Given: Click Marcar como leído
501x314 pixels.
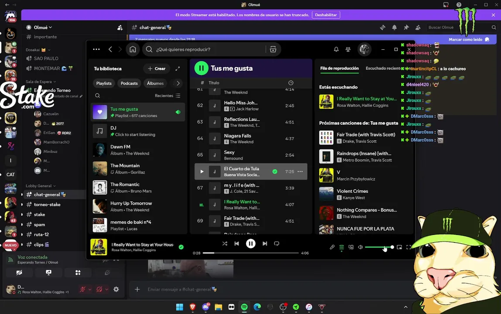Looking at the screenshot, I should pyautogui.click(x=469, y=39).
